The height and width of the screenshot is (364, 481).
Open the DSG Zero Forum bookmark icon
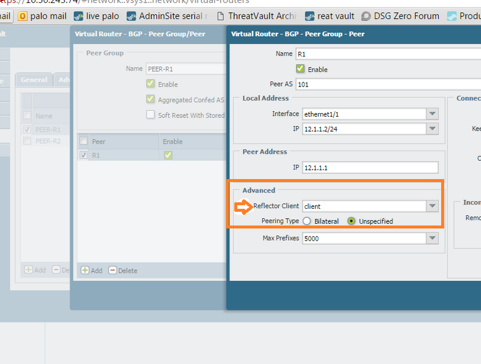[366, 16]
